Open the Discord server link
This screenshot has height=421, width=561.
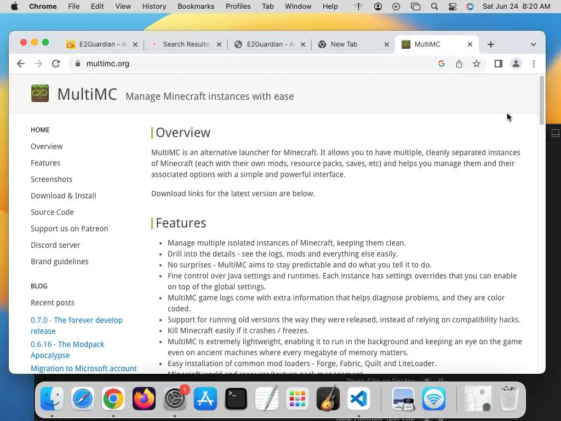click(x=55, y=245)
